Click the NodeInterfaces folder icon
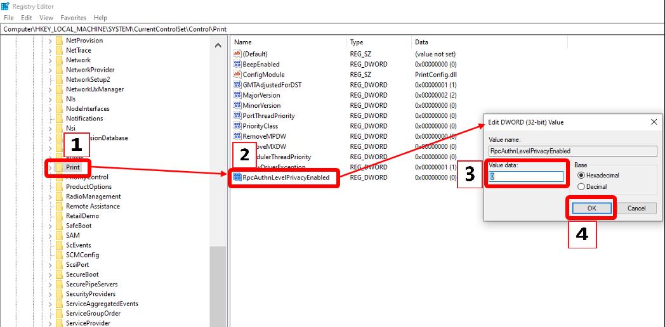 [59, 109]
